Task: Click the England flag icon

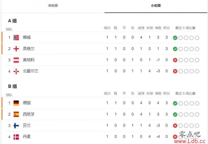Action: coord(16,49)
